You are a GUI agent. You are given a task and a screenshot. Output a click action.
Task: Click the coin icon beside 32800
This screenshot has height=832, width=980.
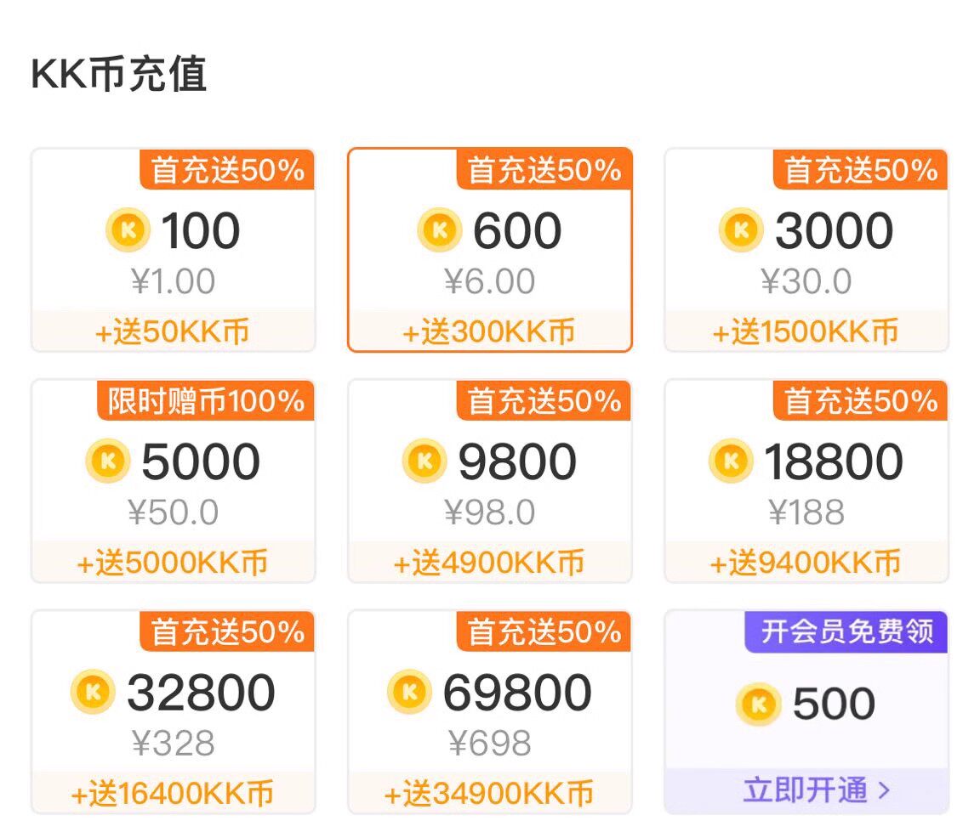coord(93,693)
